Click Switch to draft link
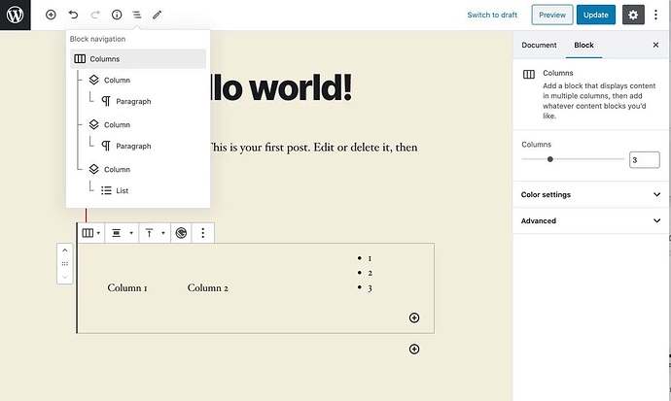 point(492,16)
